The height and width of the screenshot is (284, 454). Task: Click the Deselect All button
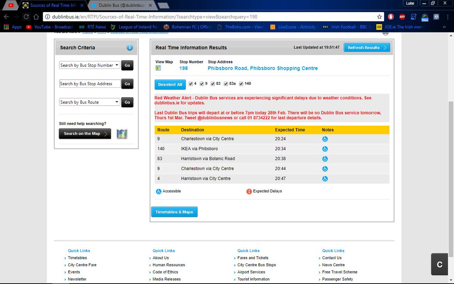pos(170,84)
